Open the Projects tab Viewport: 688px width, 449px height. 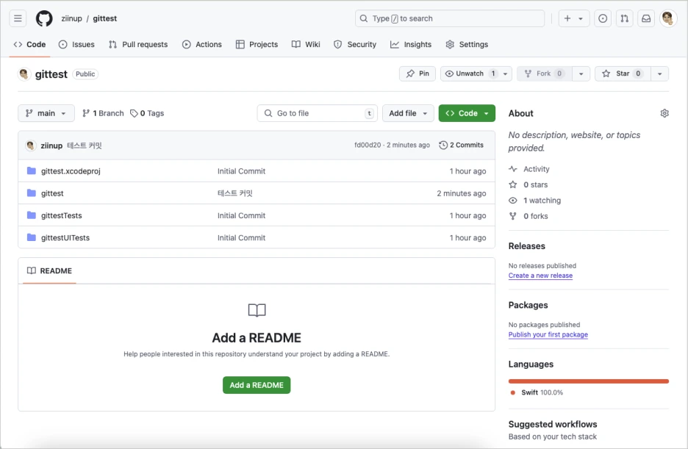point(257,44)
